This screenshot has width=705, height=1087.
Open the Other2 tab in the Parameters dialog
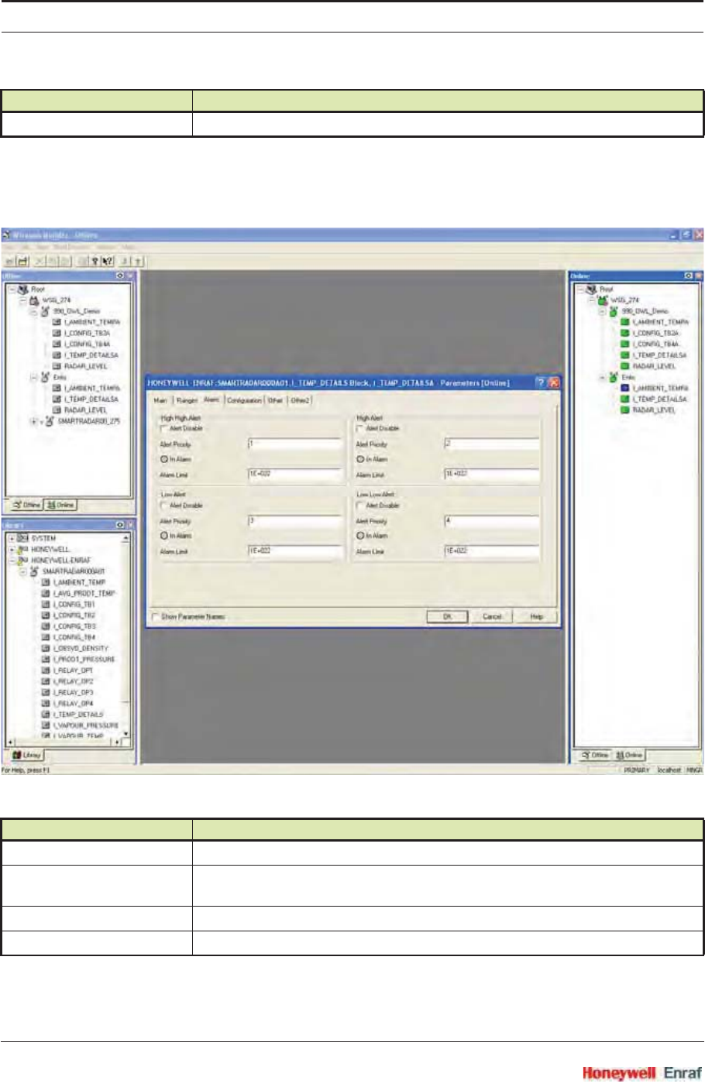(300, 400)
